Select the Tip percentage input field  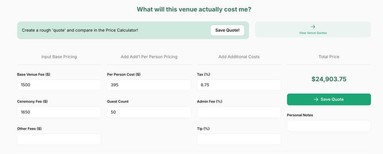(x=239, y=139)
